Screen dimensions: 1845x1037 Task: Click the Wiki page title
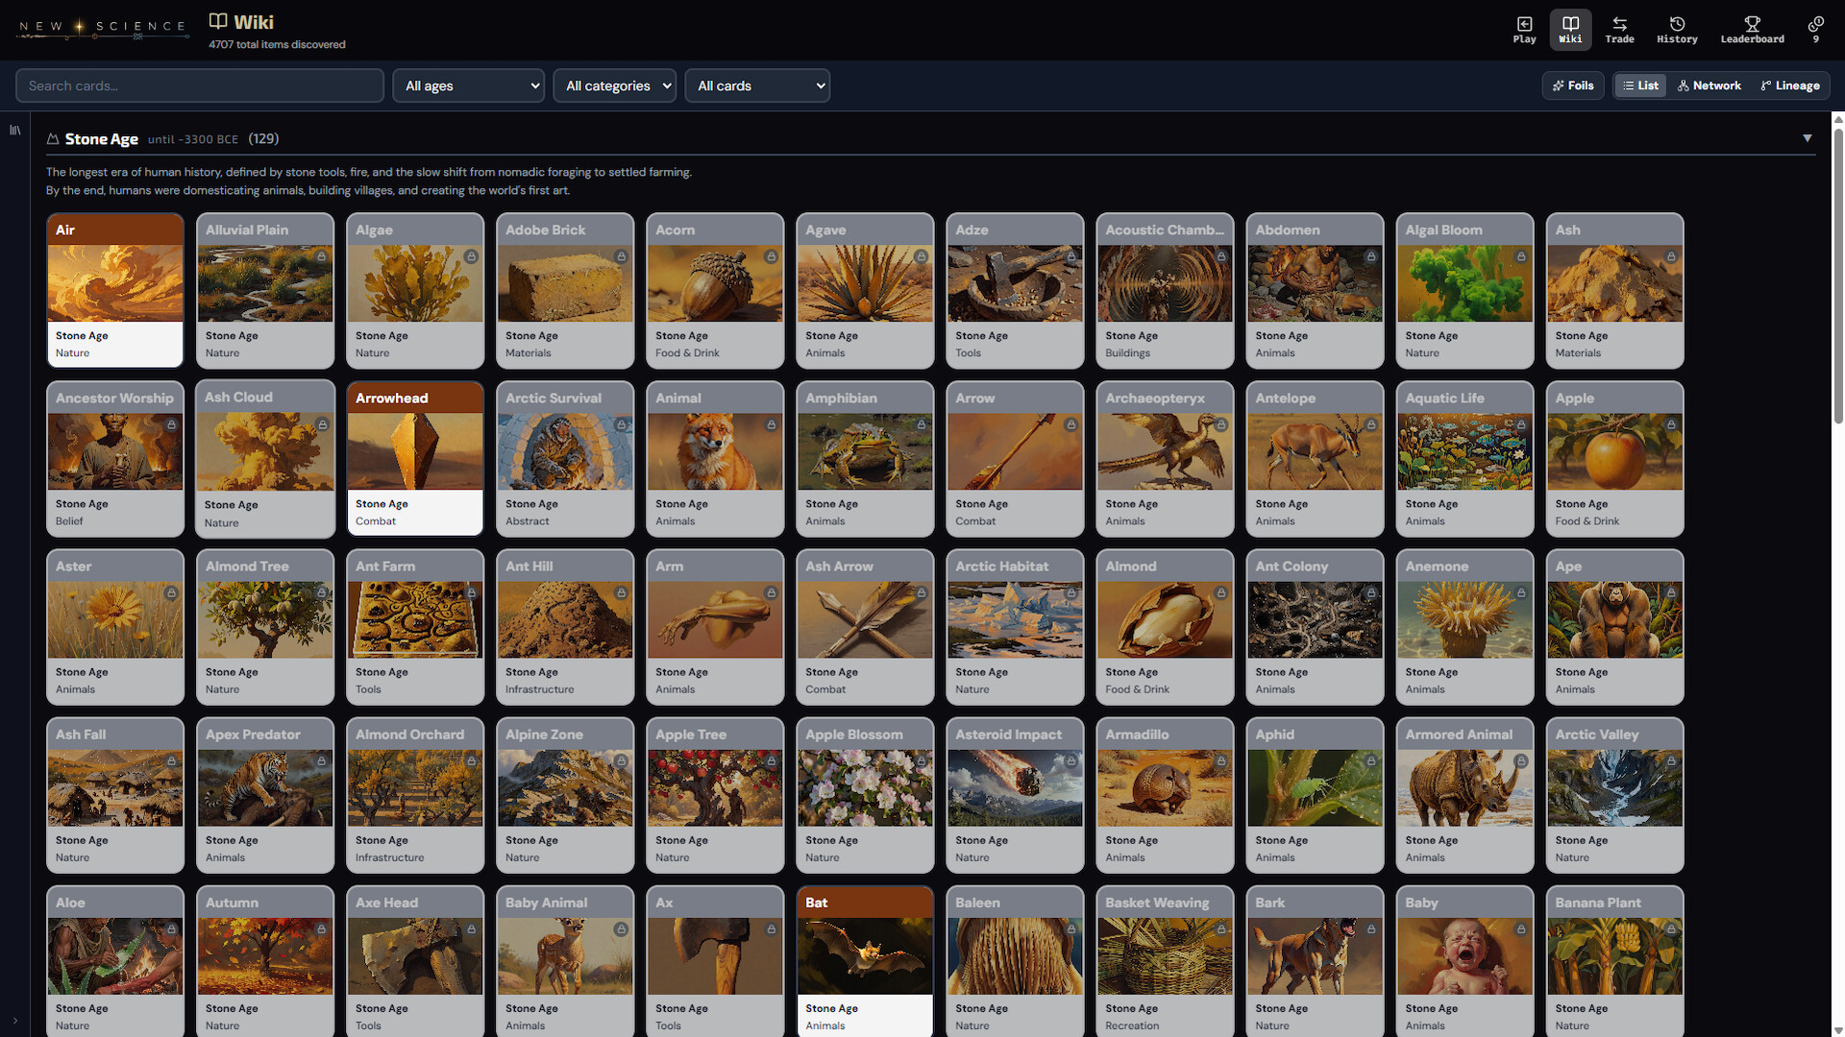pyautogui.click(x=254, y=22)
